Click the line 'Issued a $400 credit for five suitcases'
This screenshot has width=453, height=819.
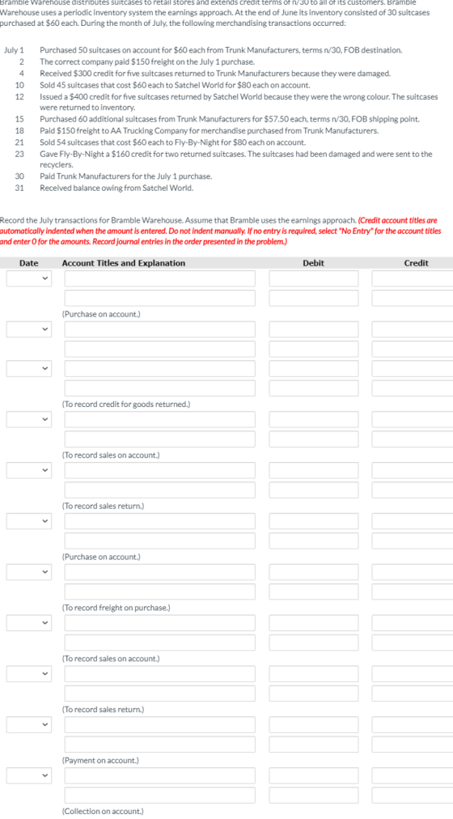[x=239, y=102]
